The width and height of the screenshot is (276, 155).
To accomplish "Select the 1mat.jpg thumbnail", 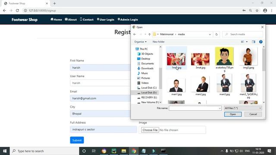I will pyautogui.click(x=176, y=59).
